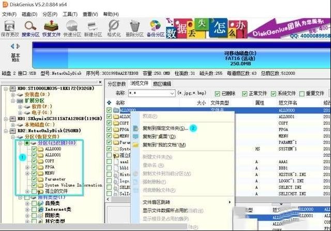Select 复制到"桌面"(D) in context menu

pyautogui.click(x=158, y=137)
